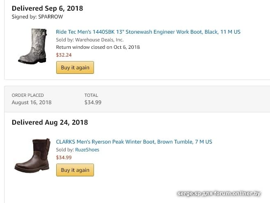Click the brown CLARKS boot thumbnail
This screenshot has height=203, width=270.
[x=32, y=156]
